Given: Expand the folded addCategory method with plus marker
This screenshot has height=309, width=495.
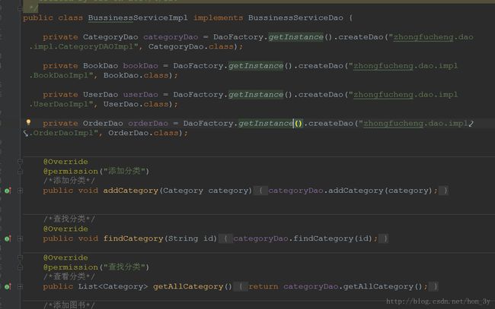Looking at the screenshot, I should click(21, 191).
